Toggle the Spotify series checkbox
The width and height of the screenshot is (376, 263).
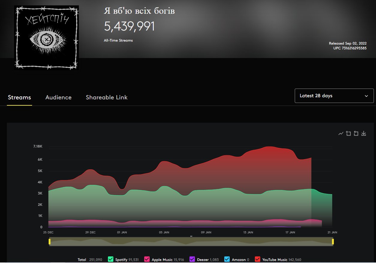point(111,259)
